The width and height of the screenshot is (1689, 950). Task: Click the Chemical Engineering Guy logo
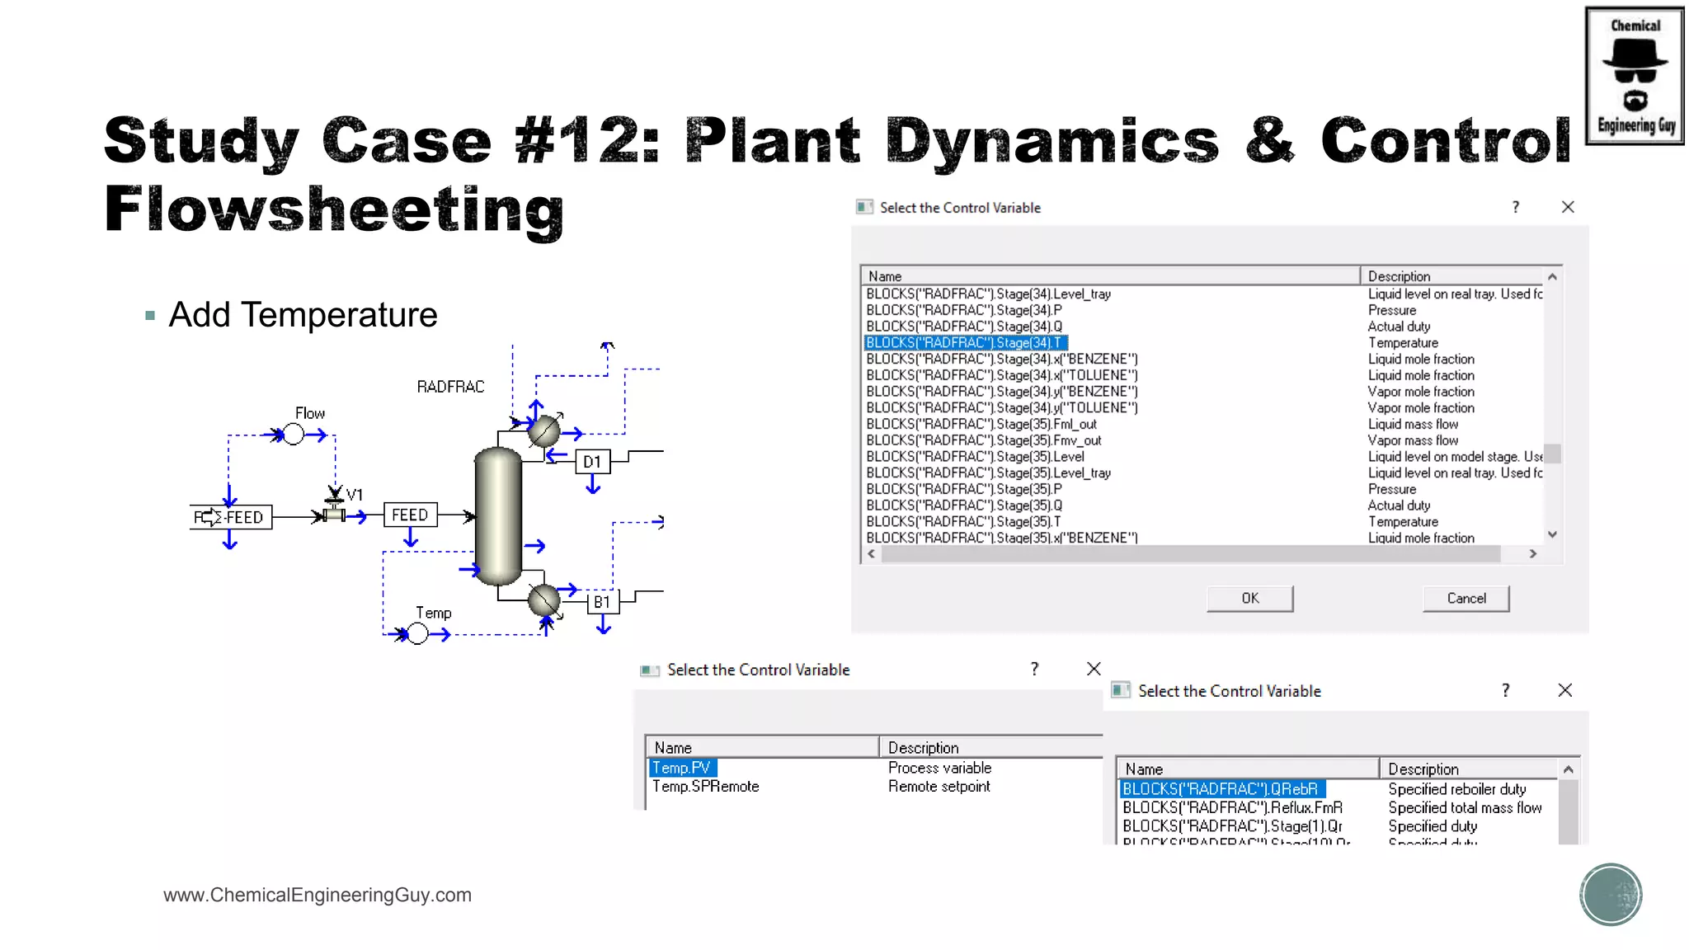pyautogui.click(x=1635, y=76)
